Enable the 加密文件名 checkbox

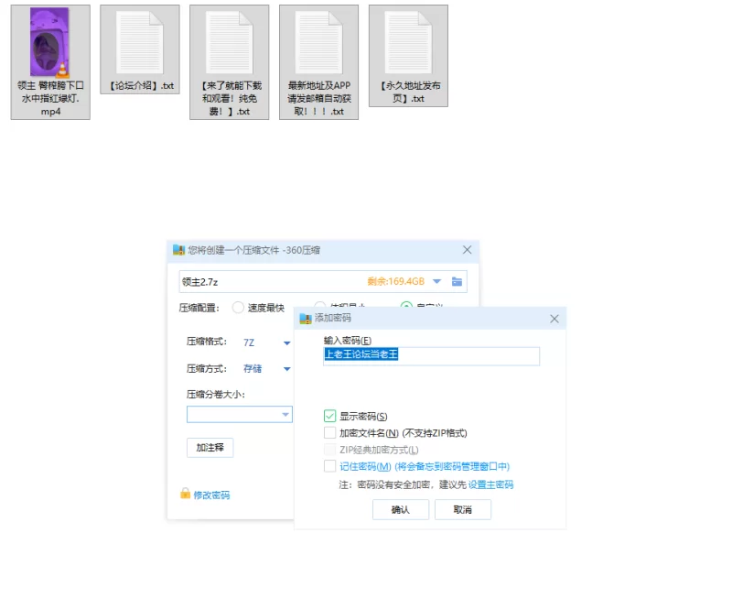(330, 433)
